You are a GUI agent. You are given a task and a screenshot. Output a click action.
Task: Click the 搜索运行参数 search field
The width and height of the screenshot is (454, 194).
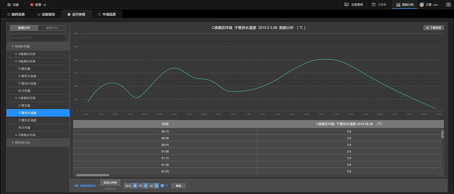[x=38, y=38]
